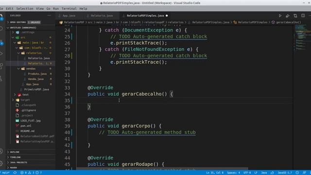
Task: Change the UTF-8 encoding setting
Action: (x=247, y=173)
